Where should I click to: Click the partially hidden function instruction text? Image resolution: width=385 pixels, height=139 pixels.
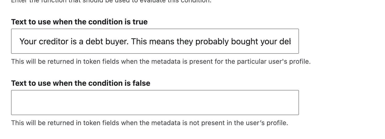(x=111, y=1)
